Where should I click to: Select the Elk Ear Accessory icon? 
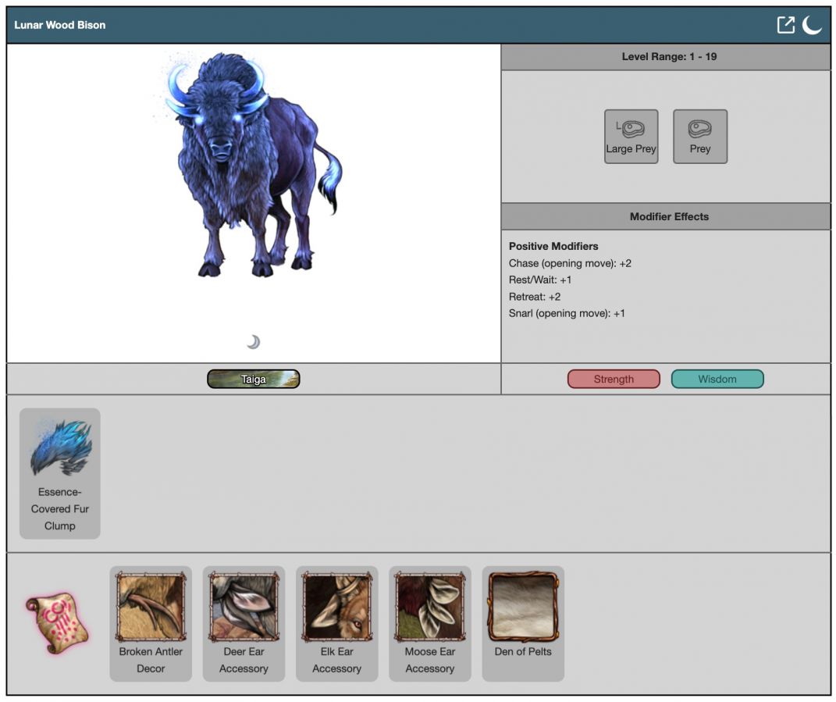pyautogui.click(x=336, y=607)
